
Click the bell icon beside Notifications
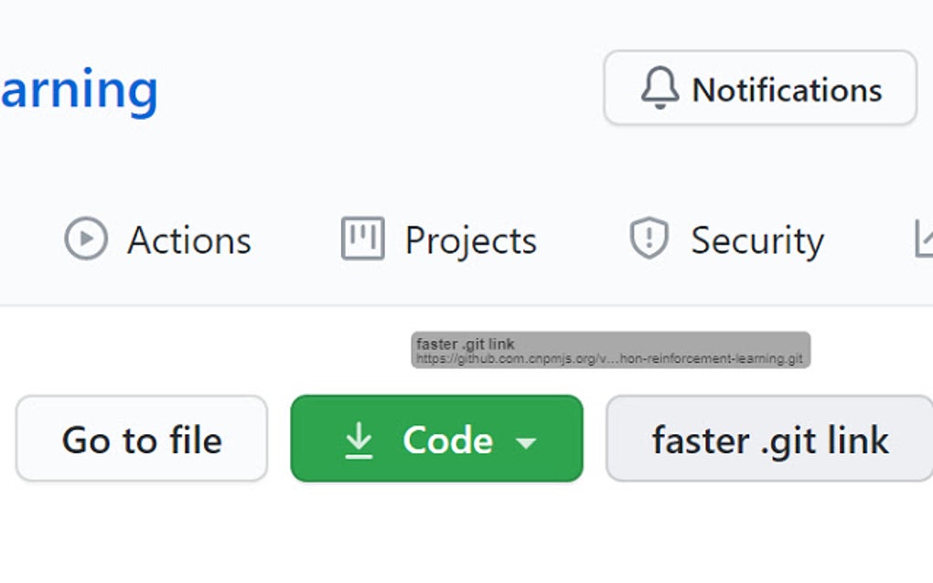(x=660, y=89)
